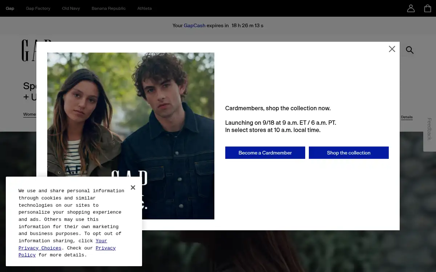Switch to the Banana Republic tab
The width and height of the screenshot is (436, 272).
109,8
